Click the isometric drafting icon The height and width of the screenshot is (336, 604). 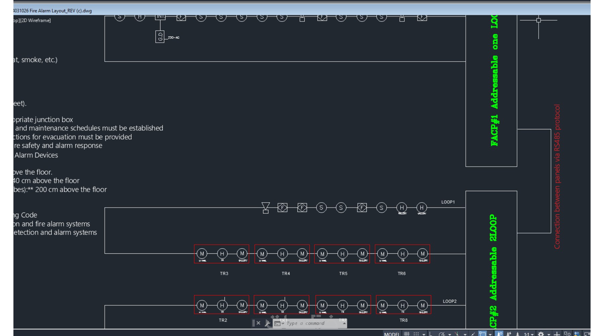click(457, 334)
